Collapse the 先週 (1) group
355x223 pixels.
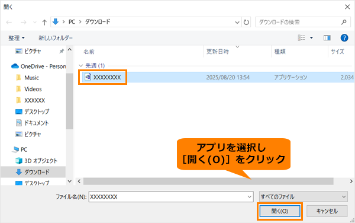(x=81, y=66)
